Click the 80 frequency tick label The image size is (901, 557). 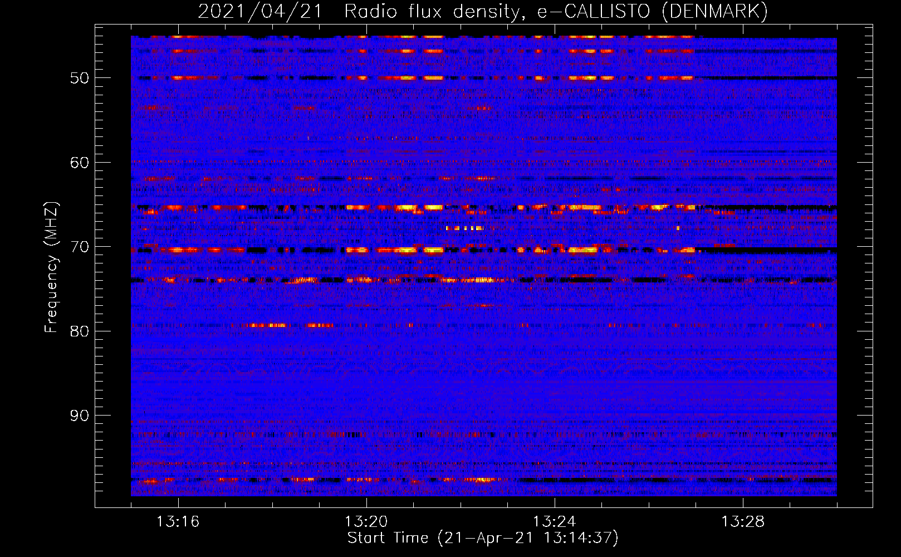pos(80,331)
